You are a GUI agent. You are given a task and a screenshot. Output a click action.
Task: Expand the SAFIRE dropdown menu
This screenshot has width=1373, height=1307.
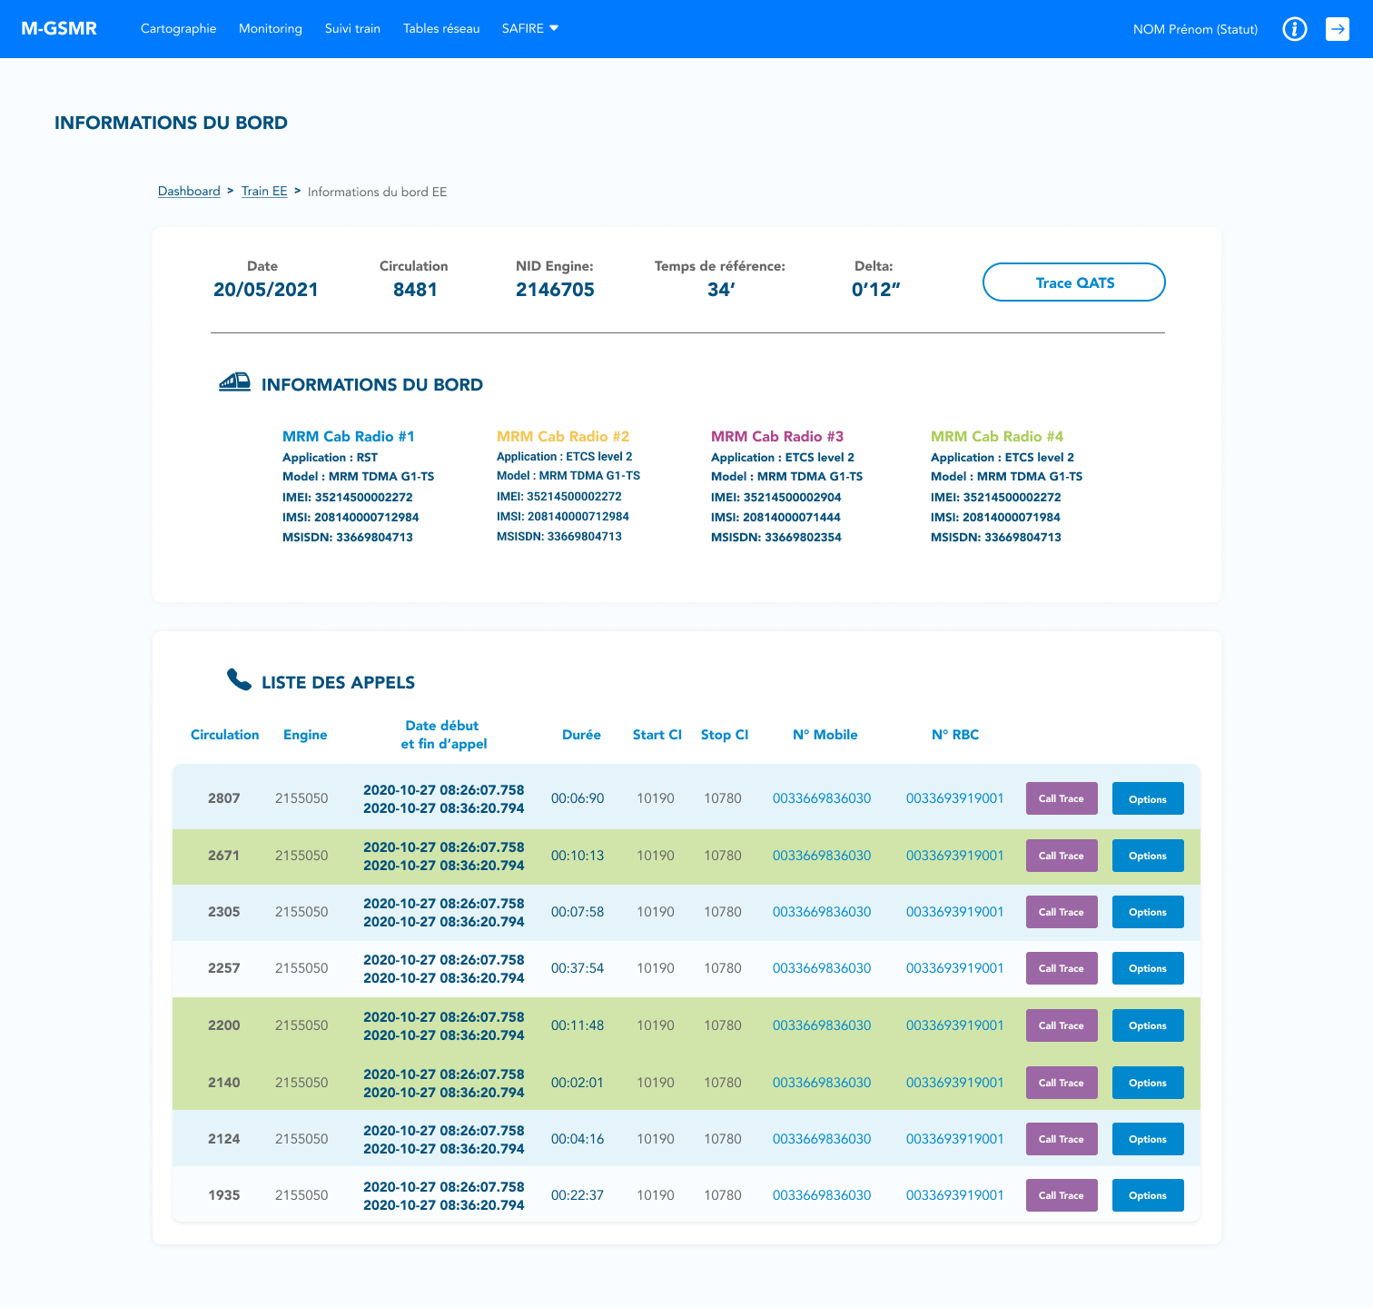(530, 28)
